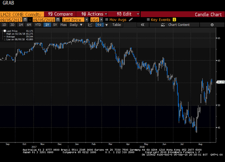Click the 50 y-axis label
The height and width of the screenshot is (162, 225).
(x=219, y=105)
